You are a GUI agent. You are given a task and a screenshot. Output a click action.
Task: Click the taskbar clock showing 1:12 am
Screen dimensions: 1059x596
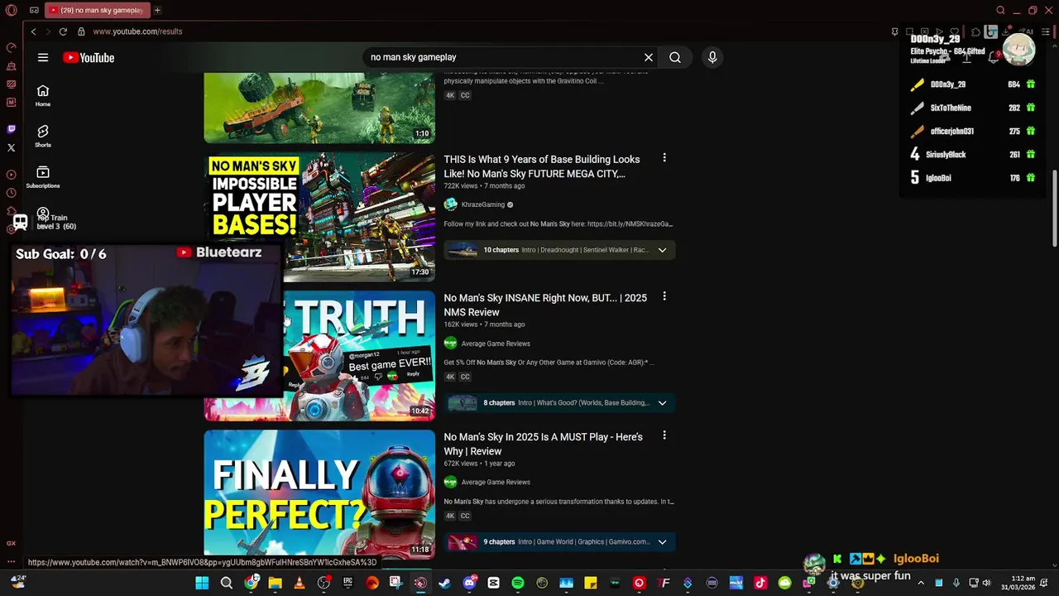click(x=1018, y=583)
